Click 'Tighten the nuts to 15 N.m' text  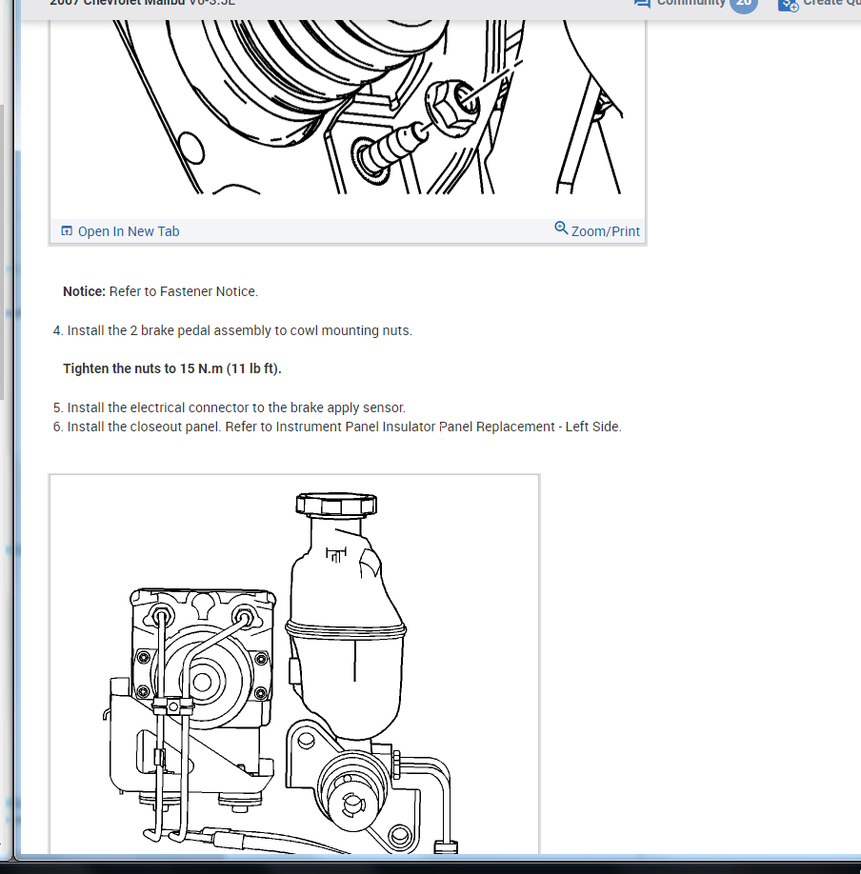point(171,368)
